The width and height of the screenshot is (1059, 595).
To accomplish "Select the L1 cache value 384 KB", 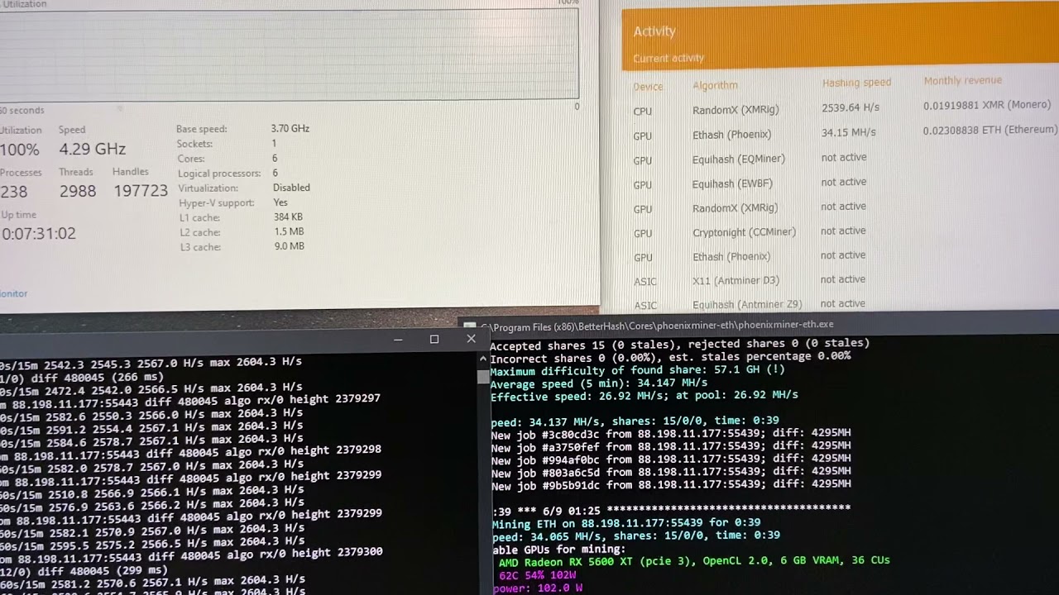I will pos(288,217).
